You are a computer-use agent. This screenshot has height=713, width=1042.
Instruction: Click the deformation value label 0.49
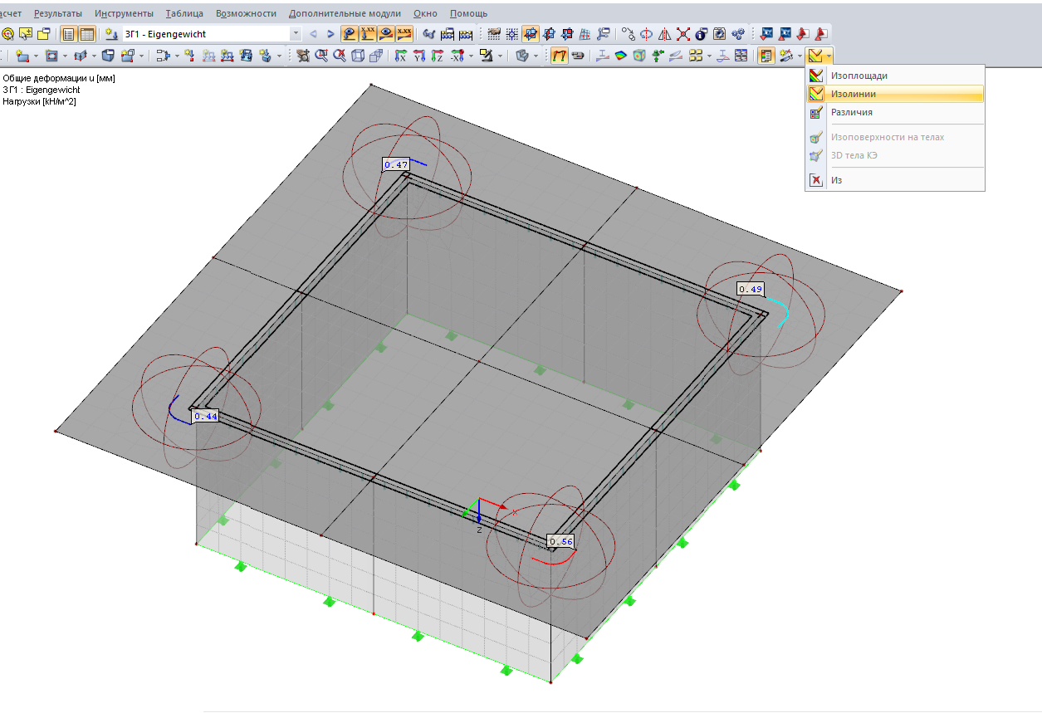(x=751, y=289)
